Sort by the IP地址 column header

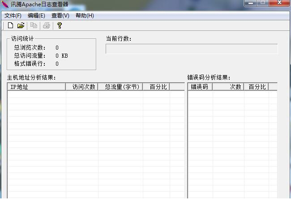[x=37, y=87]
